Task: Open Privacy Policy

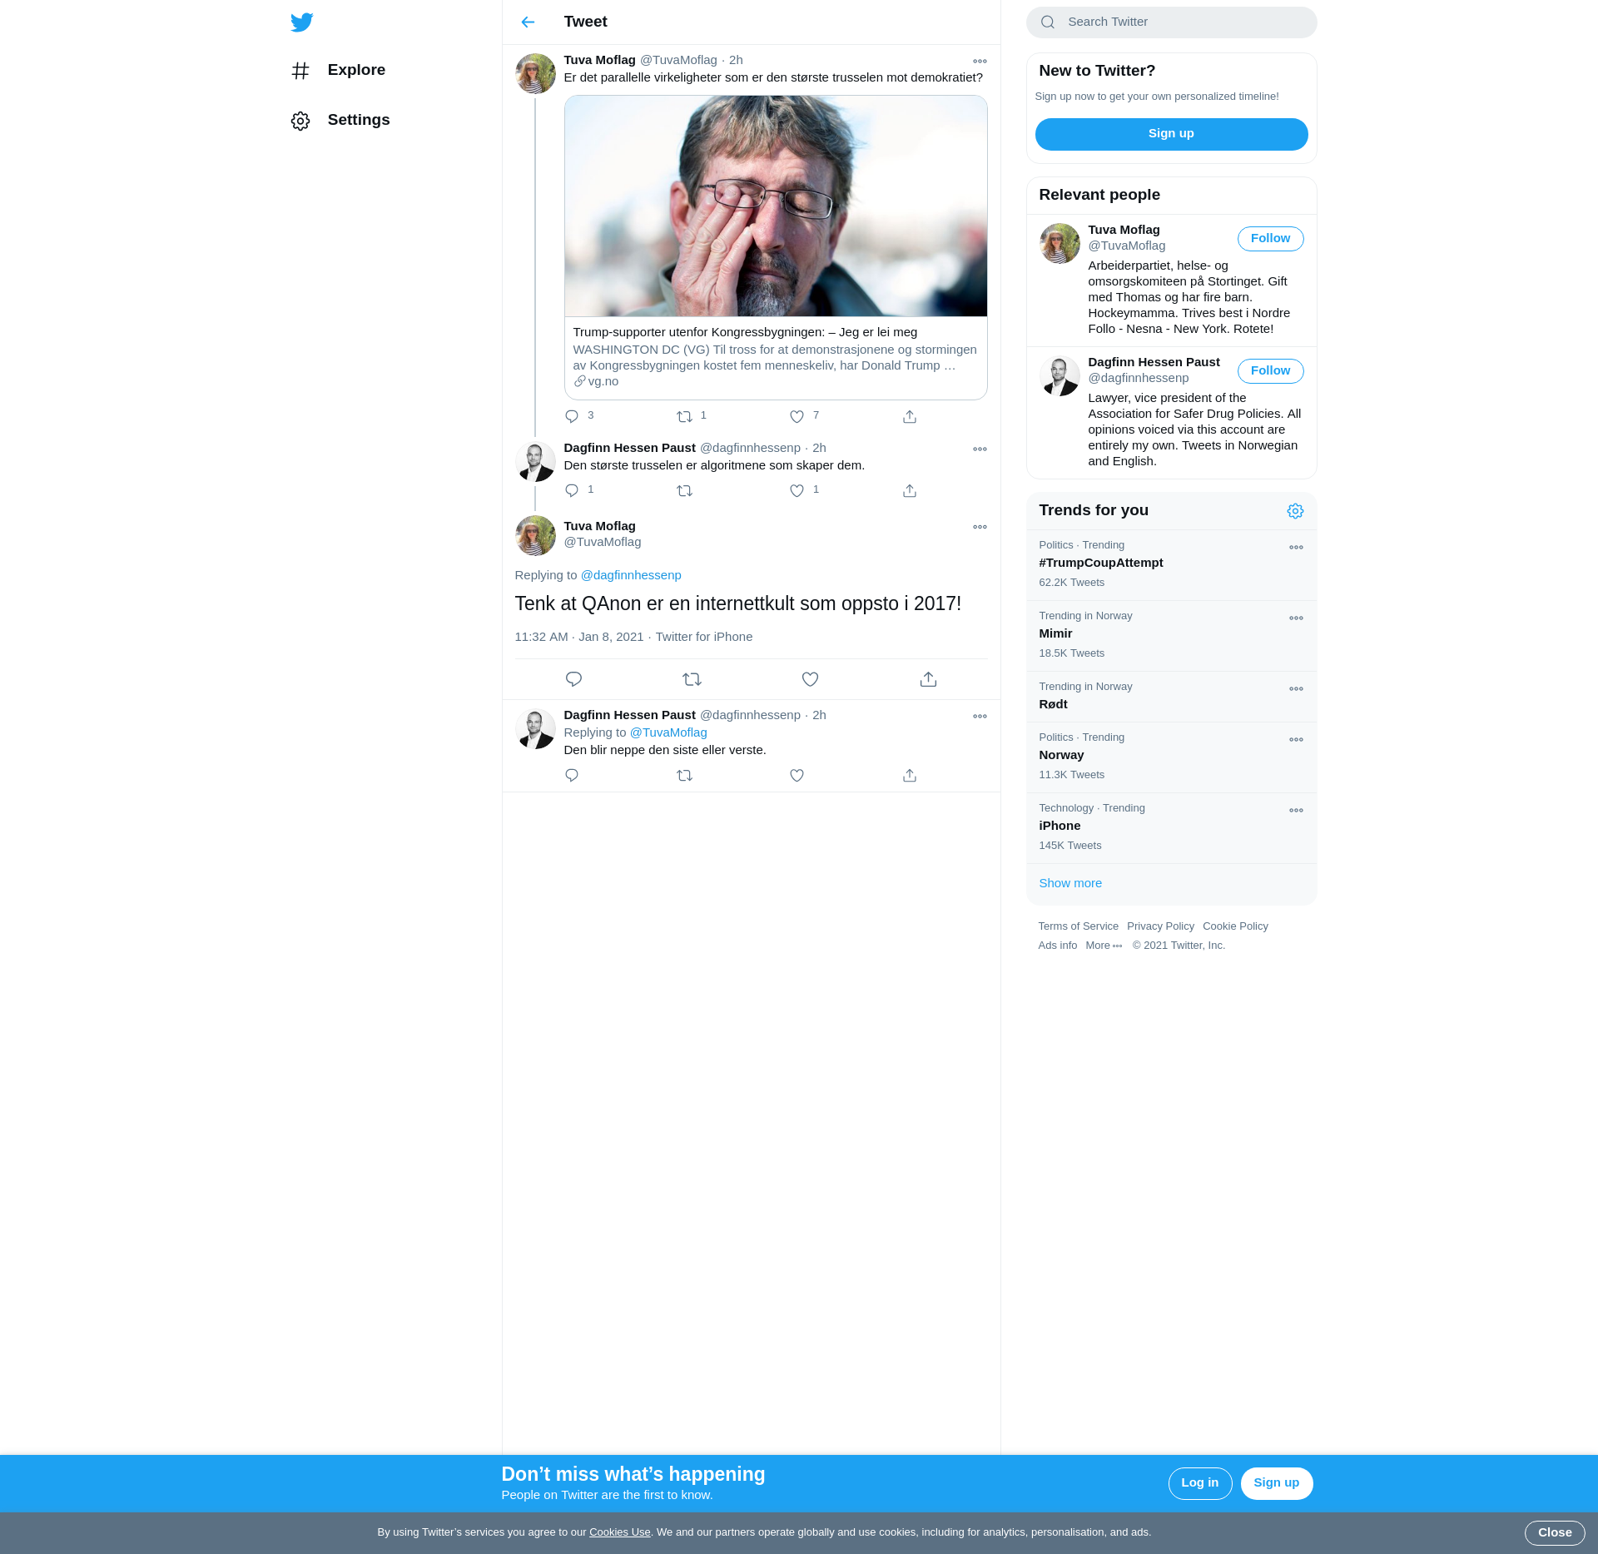Action: pyautogui.click(x=1160, y=926)
